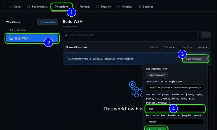Image resolution: width=217 pixels, height=130 pixels.
Task: Click the "Use workflow from" label
Action: tap(156, 69)
